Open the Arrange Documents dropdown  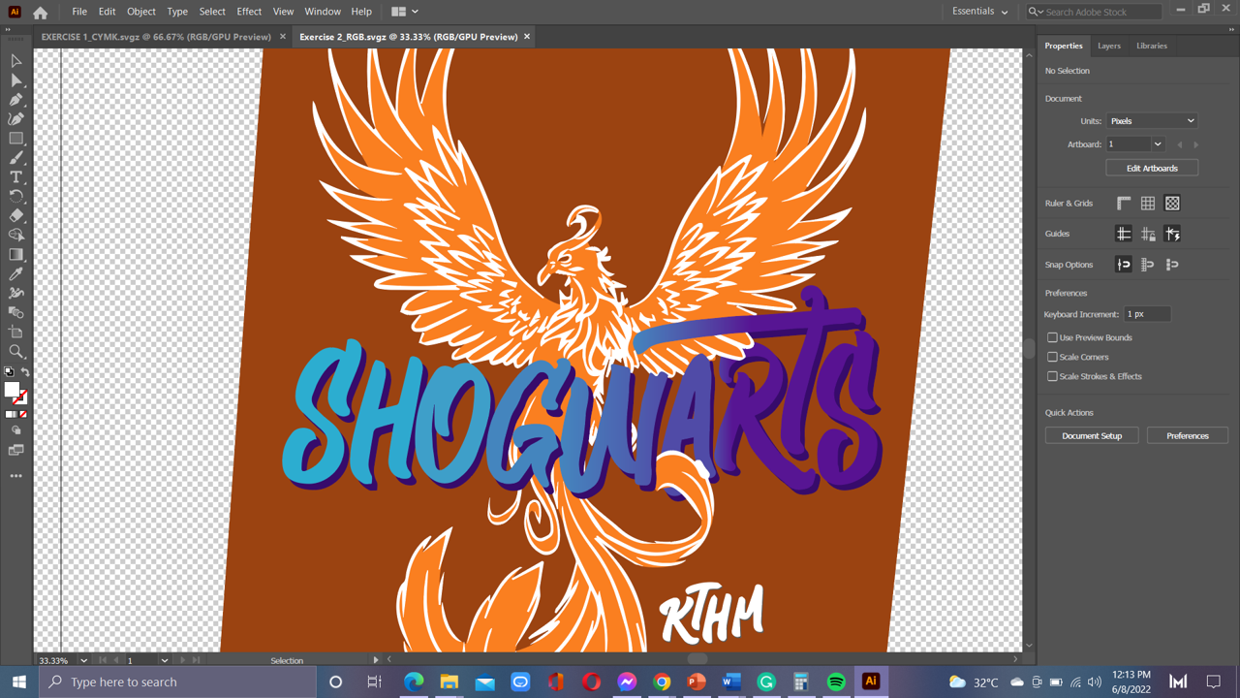(405, 12)
